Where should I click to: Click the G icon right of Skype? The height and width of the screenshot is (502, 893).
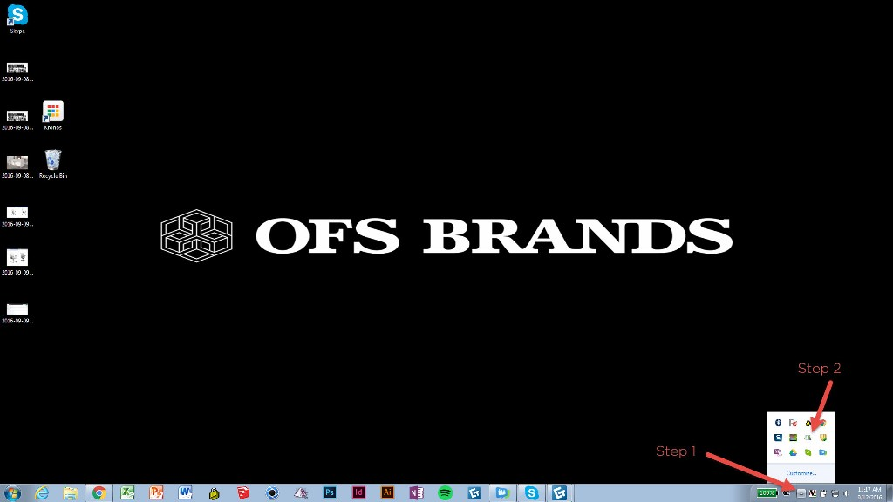coord(559,493)
